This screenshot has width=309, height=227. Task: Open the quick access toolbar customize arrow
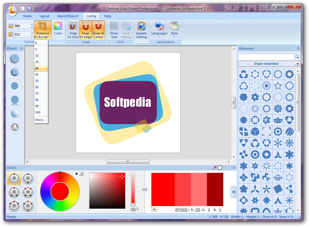click(38, 9)
